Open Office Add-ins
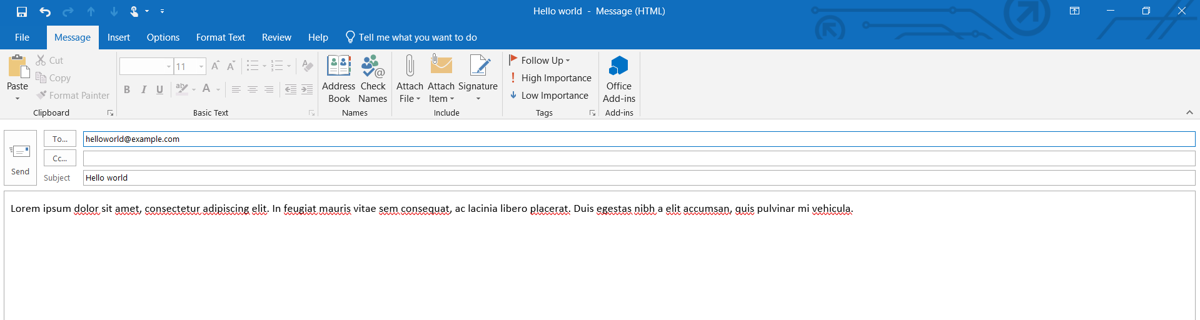This screenshot has width=1200, height=320. 618,79
